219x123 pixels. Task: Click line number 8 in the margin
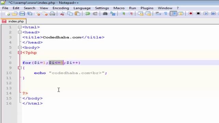[10, 63]
